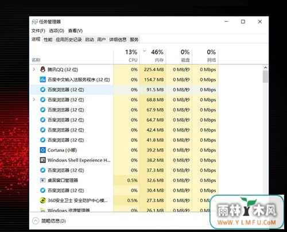Image resolution: width=287 pixels, height=232 pixels.
Task: Click the 32.6 MB memory value
Action: click(155, 180)
